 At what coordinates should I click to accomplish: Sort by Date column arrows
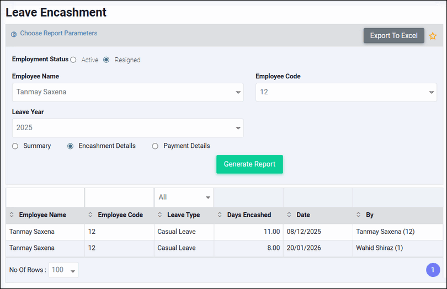point(289,215)
